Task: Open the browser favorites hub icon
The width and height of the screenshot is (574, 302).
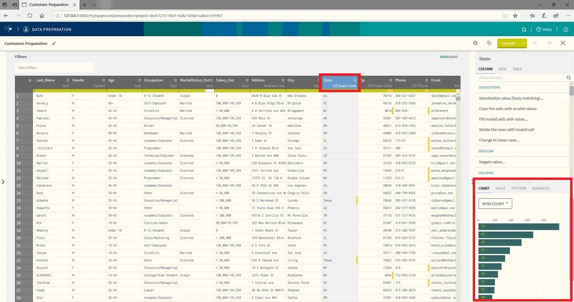Action: pos(532,16)
